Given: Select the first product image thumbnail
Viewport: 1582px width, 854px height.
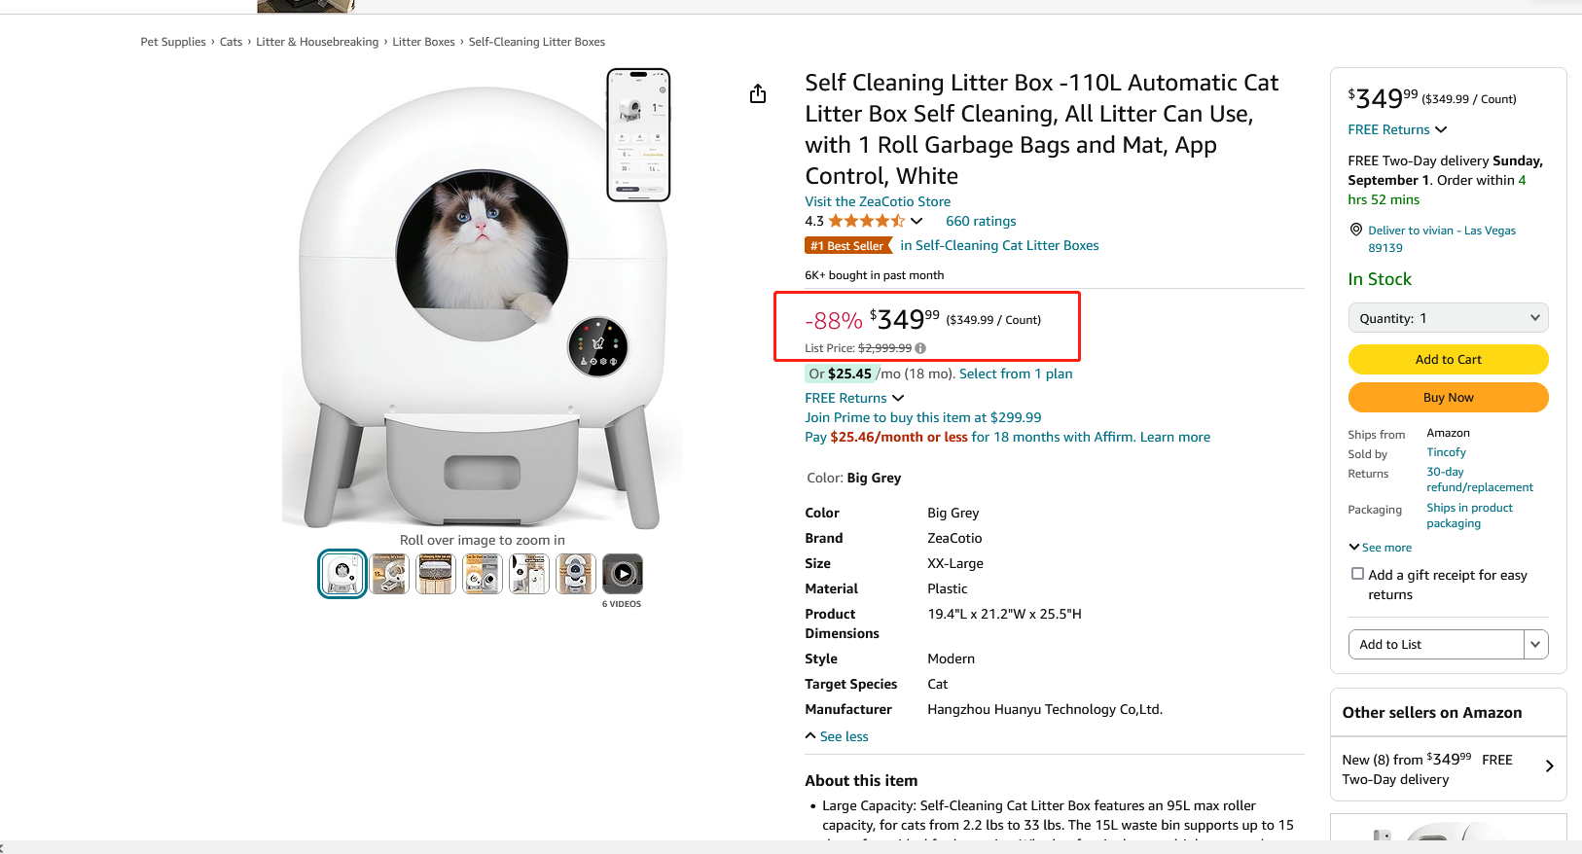Looking at the screenshot, I should point(342,574).
